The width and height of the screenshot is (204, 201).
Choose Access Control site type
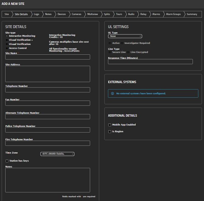coord(7,48)
